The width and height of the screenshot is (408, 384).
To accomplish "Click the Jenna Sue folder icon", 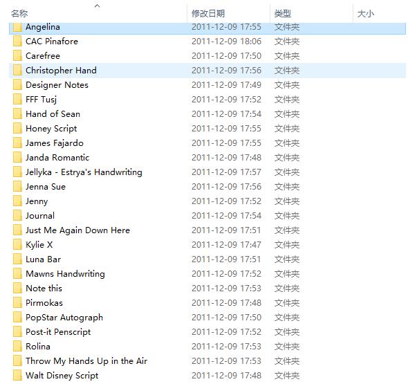I will point(17,187).
